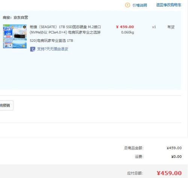Go back via 返回修改购物车 link
The width and height of the screenshot is (188, 178).
click(x=168, y=5)
